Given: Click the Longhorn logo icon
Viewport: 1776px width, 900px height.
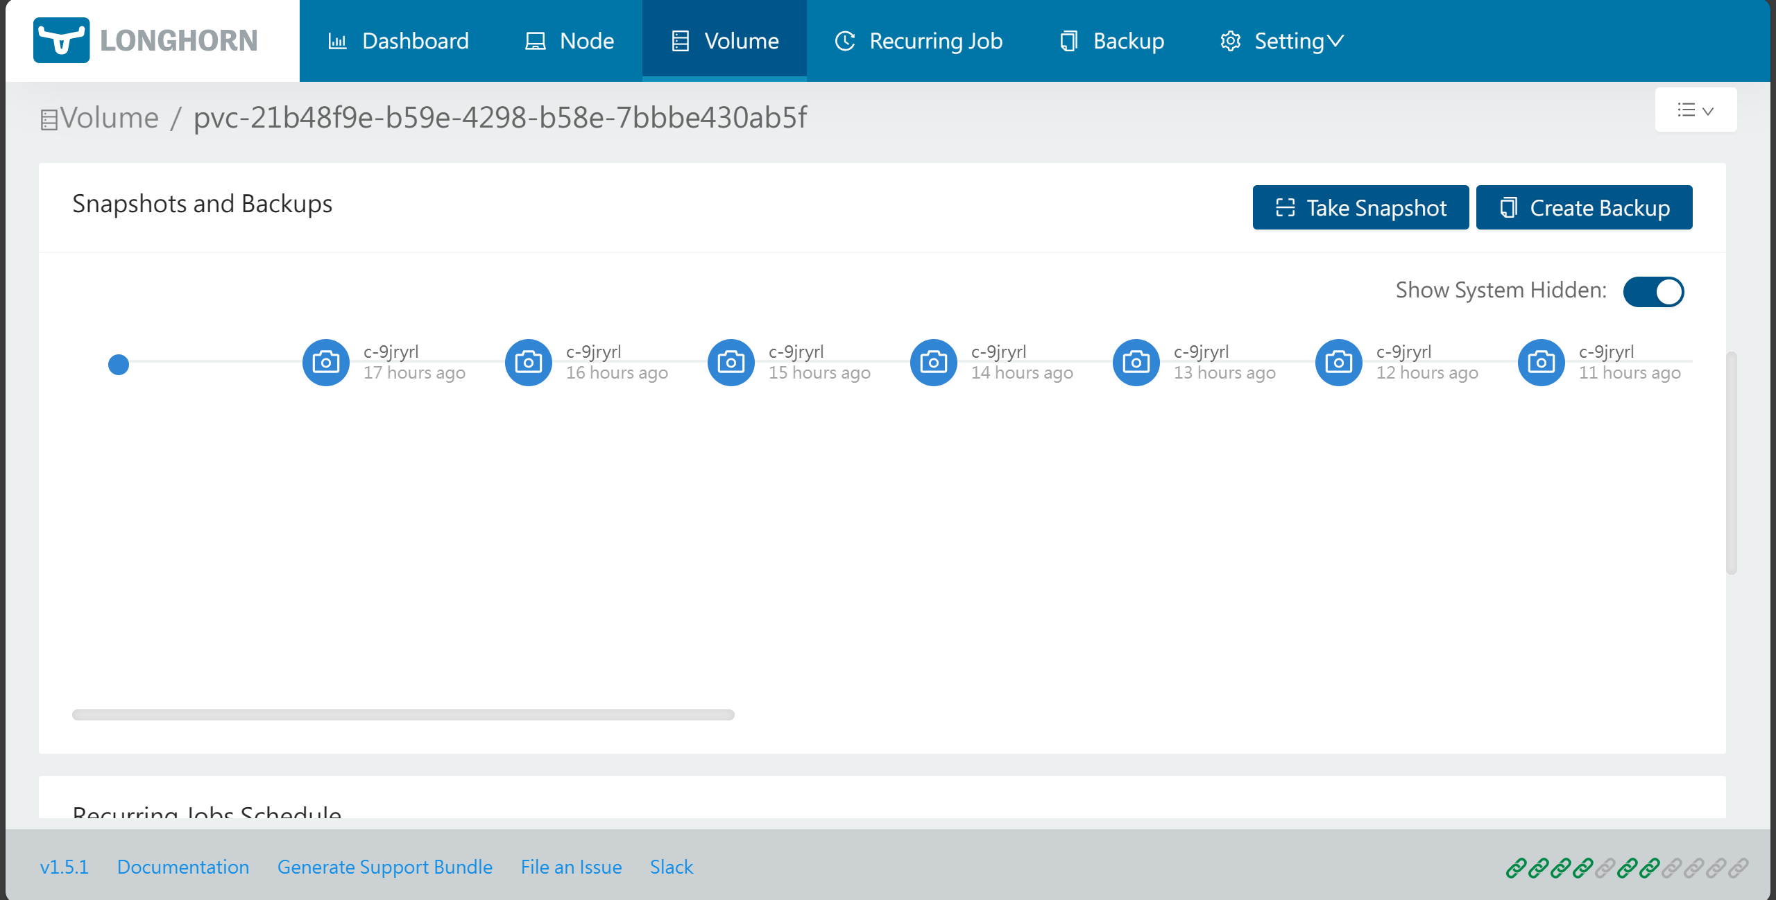Looking at the screenshot, I should 61,40.
